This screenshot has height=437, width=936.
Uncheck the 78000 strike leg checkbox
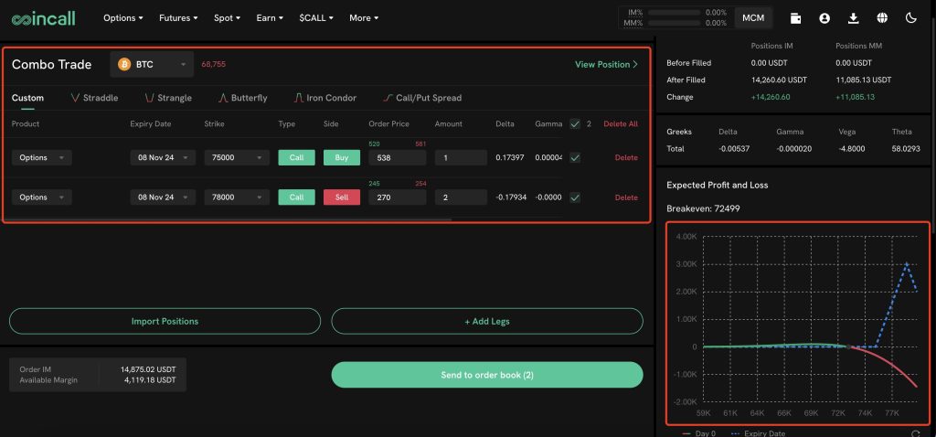(574, 197)
